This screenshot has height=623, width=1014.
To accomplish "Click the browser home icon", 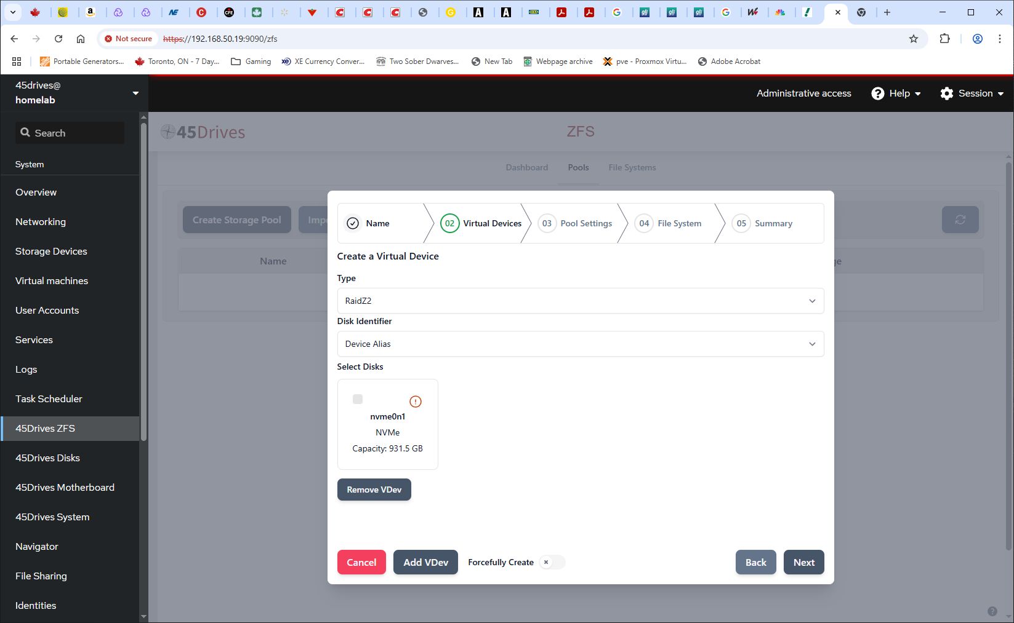I will coord(81,39).
